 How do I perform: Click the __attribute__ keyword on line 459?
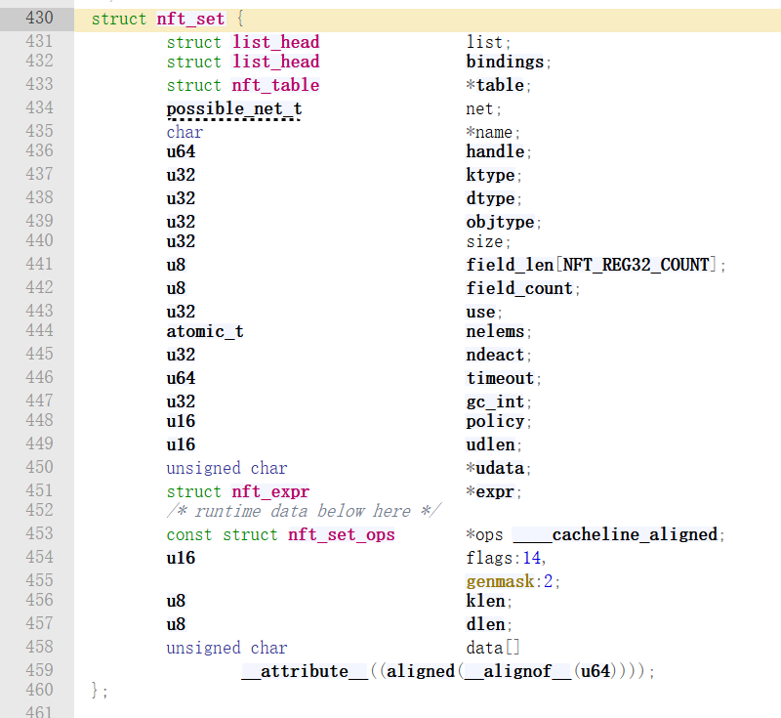(x=305, y=671)
